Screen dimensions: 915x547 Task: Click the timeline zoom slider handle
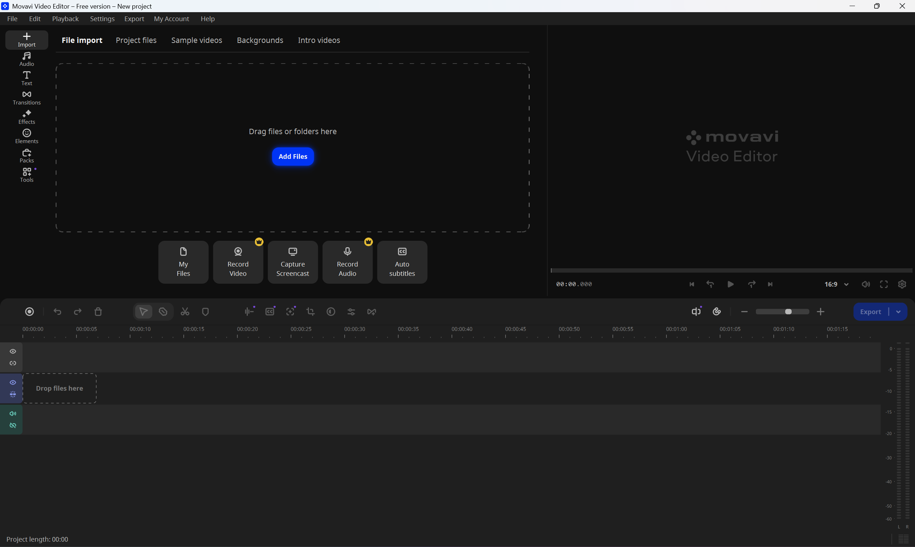point(788,312)
